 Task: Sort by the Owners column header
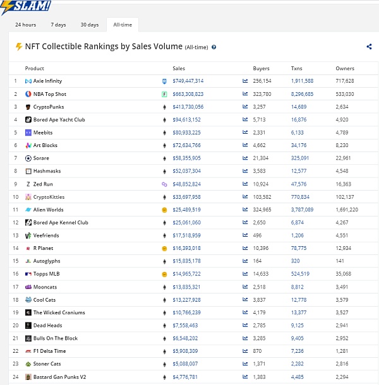click(345, 69)
